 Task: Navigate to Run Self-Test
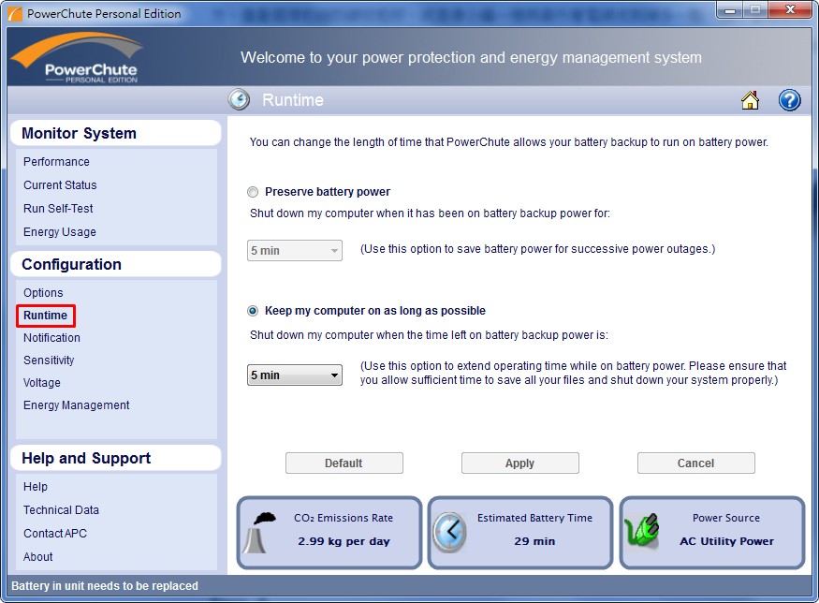click(x=58, y=209)
